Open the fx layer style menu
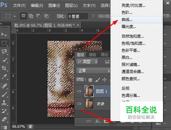 [x=98, y=121]
